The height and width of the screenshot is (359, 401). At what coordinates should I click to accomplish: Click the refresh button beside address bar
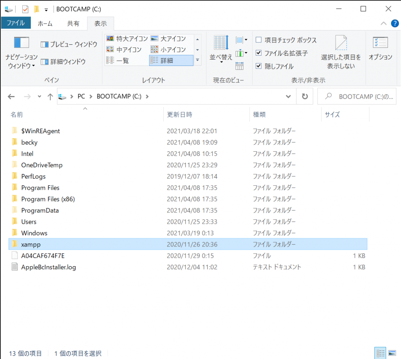click(304, 96)
